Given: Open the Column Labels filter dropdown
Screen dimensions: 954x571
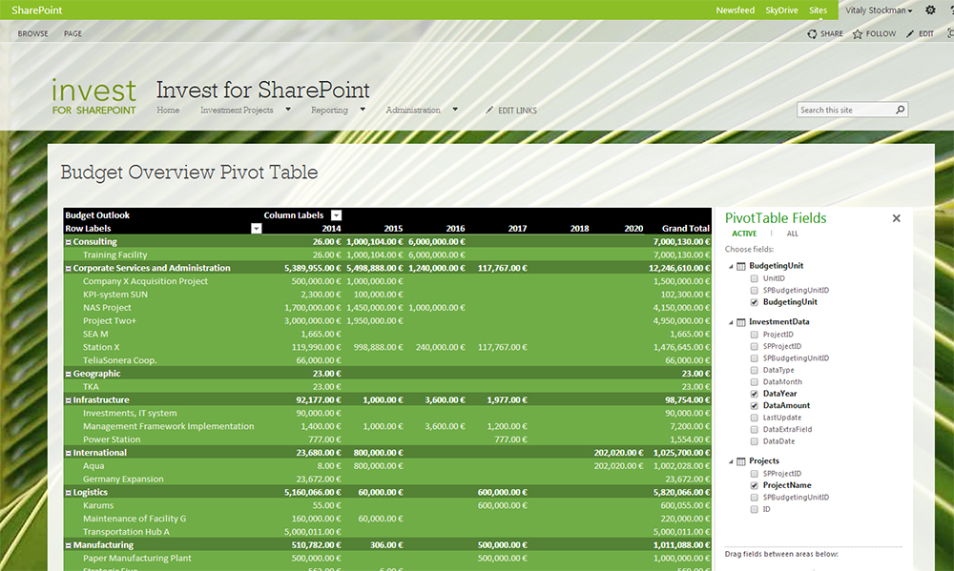Looking at the screenshot, I should [x=337, y=215].
